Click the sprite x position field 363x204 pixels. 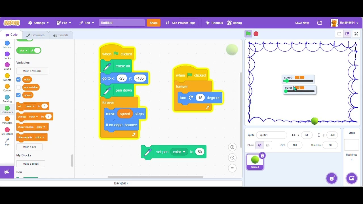tap(307, 135)
